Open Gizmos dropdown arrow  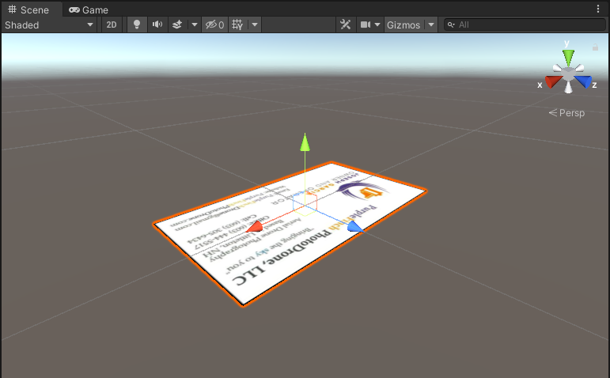[x=431, y=25]
